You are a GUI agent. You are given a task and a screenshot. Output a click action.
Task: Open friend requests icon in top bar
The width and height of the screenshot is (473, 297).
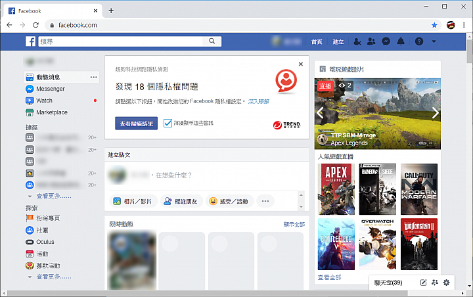pos(357,41)
